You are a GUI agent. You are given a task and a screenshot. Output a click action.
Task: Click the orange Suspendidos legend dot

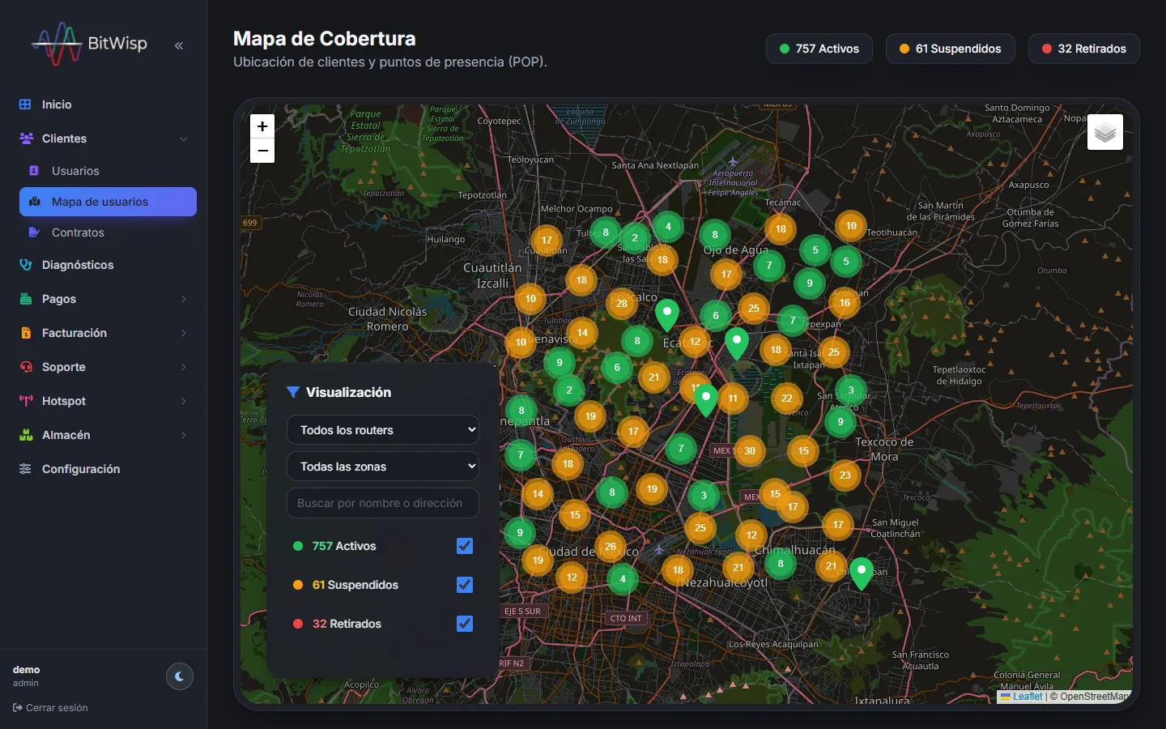point(298,585)
